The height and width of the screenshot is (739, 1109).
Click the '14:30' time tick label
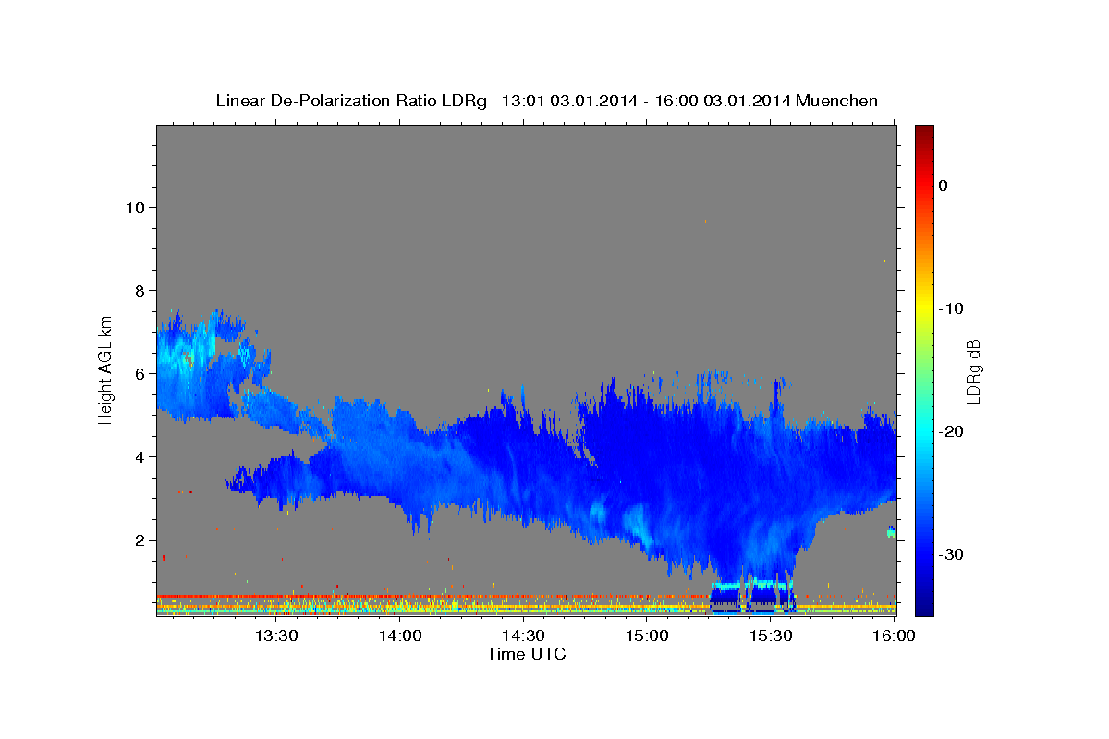coord(523,636)
